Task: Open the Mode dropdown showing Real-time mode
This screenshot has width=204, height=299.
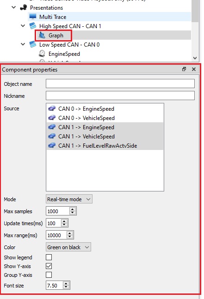Action: 69,199
